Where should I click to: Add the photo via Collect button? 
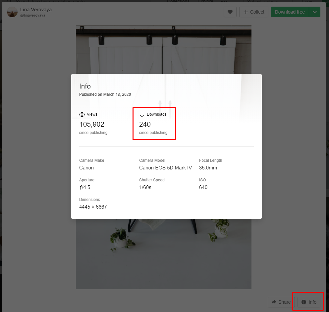point(254,12)
